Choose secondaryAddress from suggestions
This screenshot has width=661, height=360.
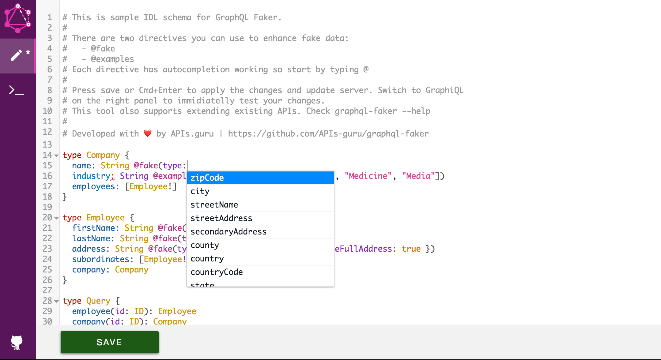point(260,232)
